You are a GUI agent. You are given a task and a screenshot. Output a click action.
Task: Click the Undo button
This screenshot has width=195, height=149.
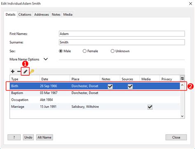tap(28, 137)
